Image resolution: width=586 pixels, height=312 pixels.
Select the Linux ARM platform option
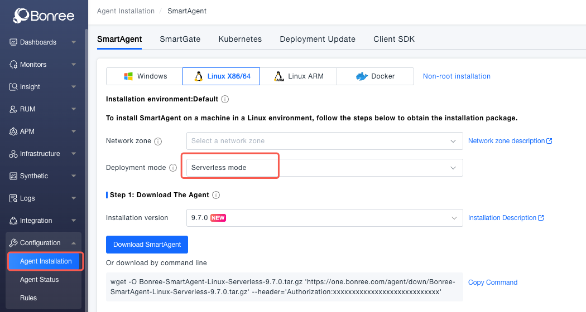298,76
